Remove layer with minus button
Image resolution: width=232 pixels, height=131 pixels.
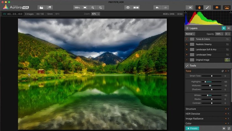(x=229, y=28)
